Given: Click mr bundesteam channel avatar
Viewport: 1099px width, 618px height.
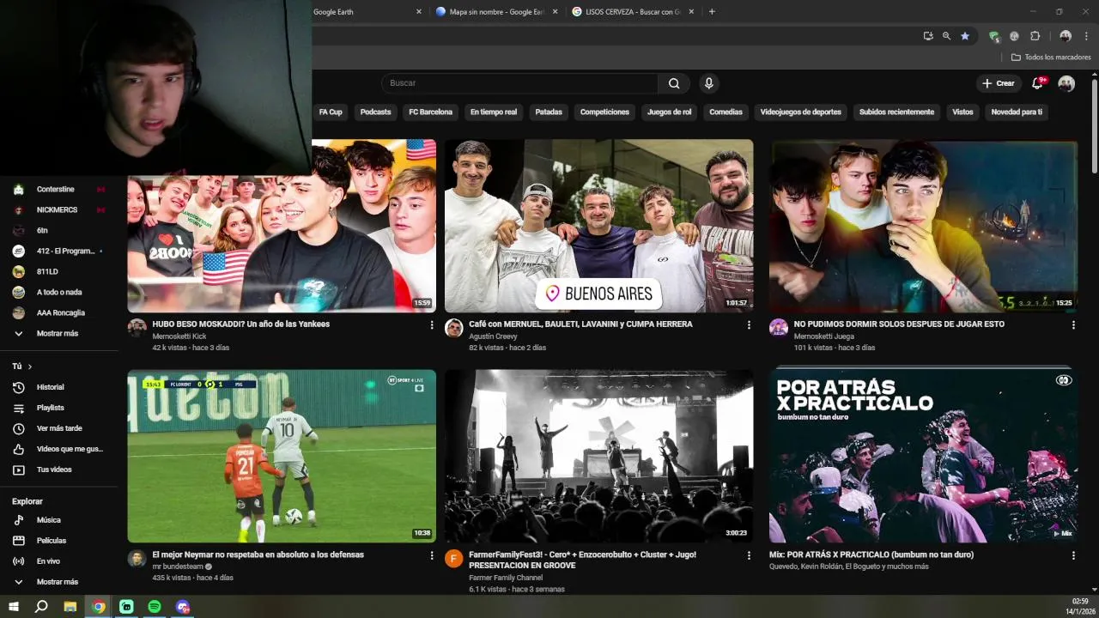Looking at the screenshot, I should coord(137,559).
